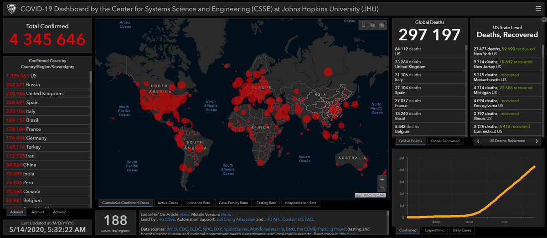Click the JHU shield logo
The height and width of the screenshot is (238, 547).
tap(12, 9)
